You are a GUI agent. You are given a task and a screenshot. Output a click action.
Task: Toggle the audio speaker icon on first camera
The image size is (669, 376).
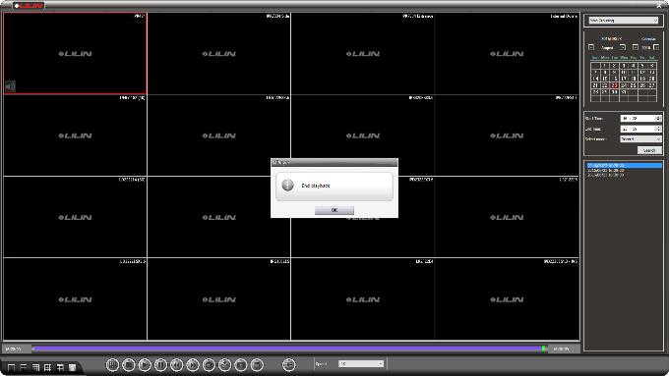tap(10, 86)
